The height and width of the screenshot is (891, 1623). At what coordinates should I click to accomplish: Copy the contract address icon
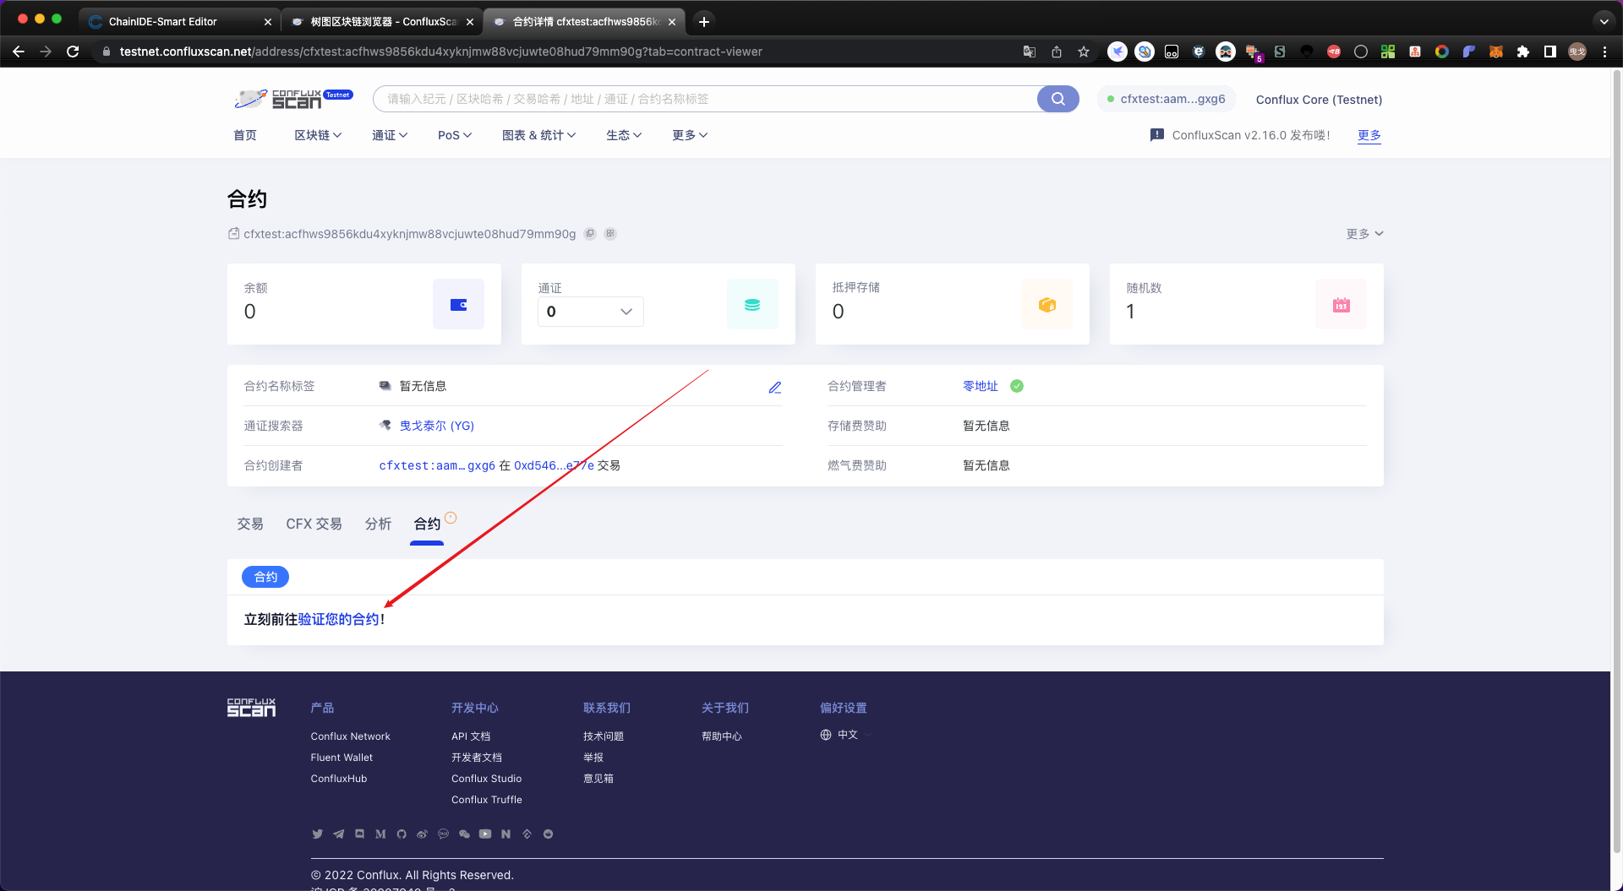[x=590, y=234]
